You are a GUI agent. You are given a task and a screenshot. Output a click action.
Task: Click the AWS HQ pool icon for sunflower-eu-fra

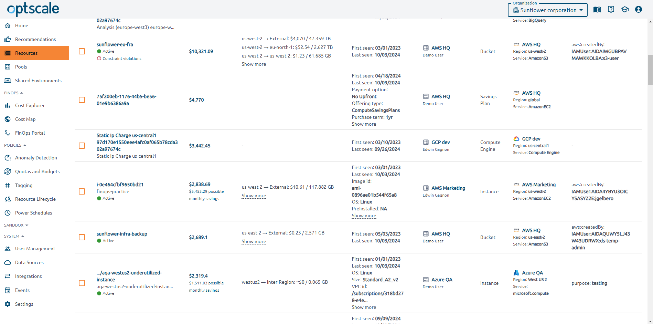(x=426, y=48)
